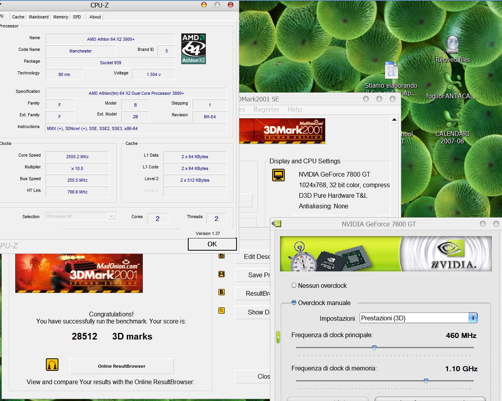Screen dimensions: 502x401
Task: Click the Antialiasing: None setting text
Action: pyautogui.click(x=324, y=206)
